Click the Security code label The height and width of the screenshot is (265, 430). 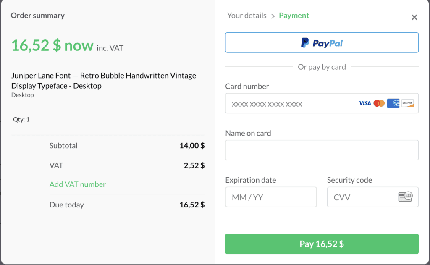[x=350, y=180]
